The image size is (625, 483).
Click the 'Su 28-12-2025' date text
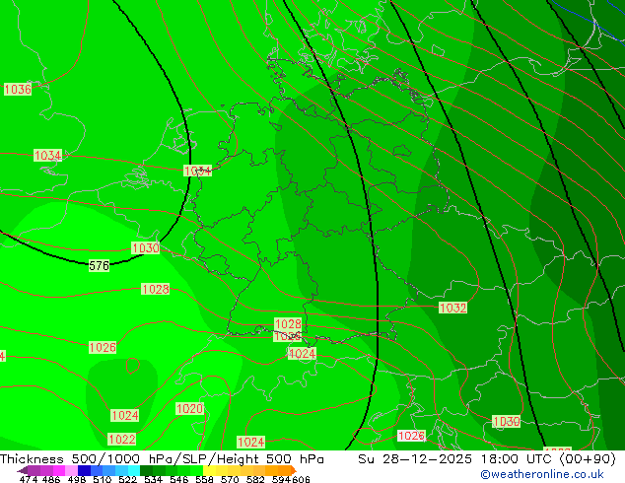click(415, 459)
